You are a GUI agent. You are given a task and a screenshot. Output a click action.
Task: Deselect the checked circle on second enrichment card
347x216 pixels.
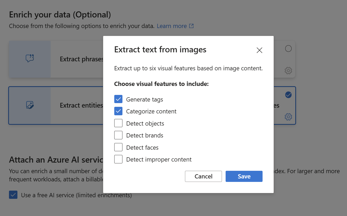pos(288,95)
